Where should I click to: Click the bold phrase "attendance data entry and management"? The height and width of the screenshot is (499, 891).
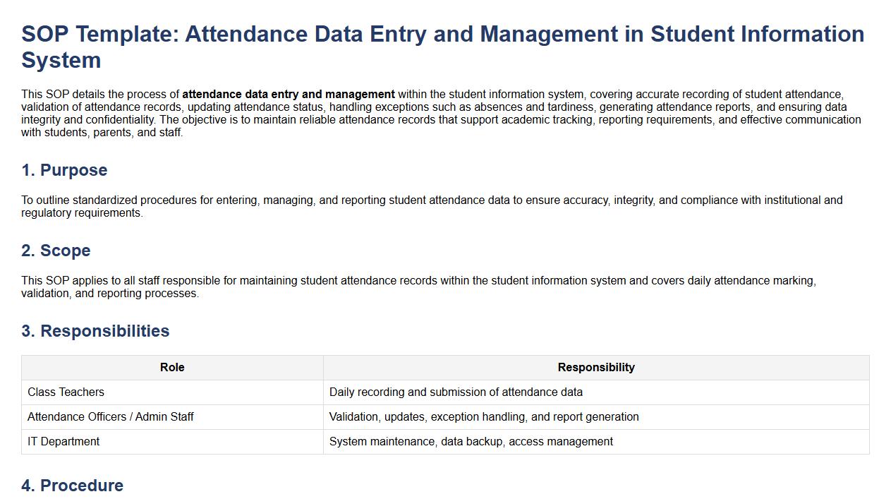289,95
